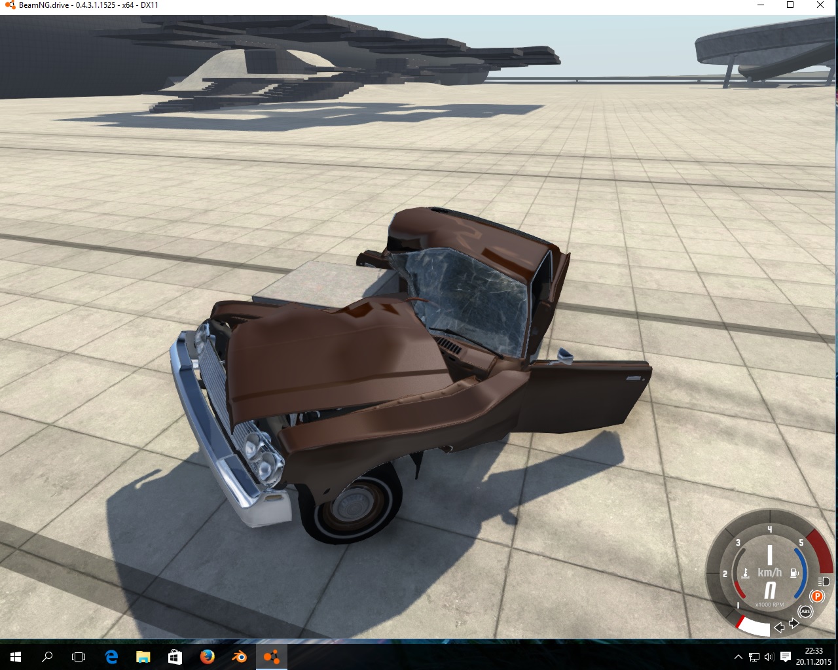Open taskbar search magnifier
The image size is (838, 670).
coord(47,656)
